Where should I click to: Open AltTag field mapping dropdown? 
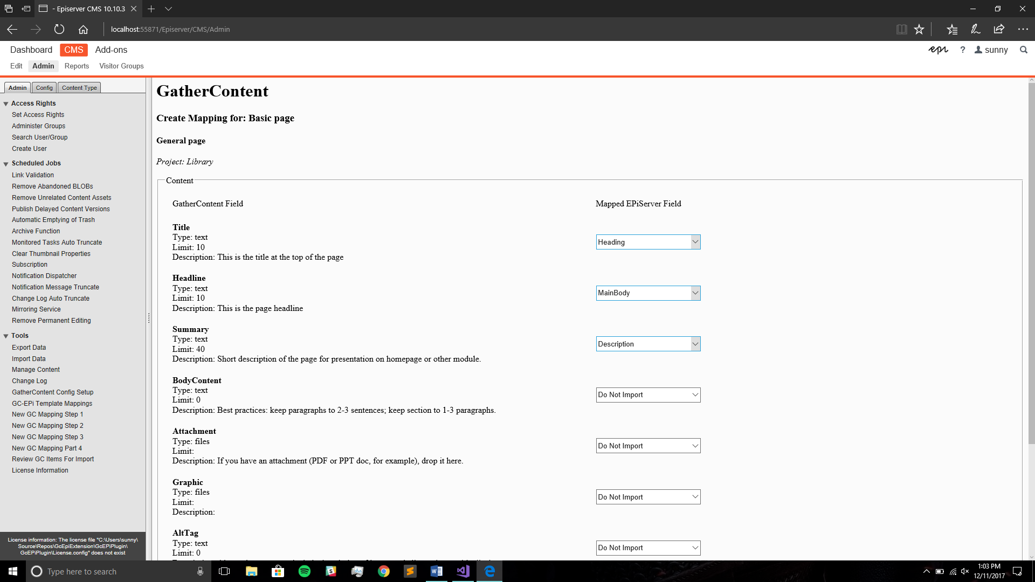point(648,548)
